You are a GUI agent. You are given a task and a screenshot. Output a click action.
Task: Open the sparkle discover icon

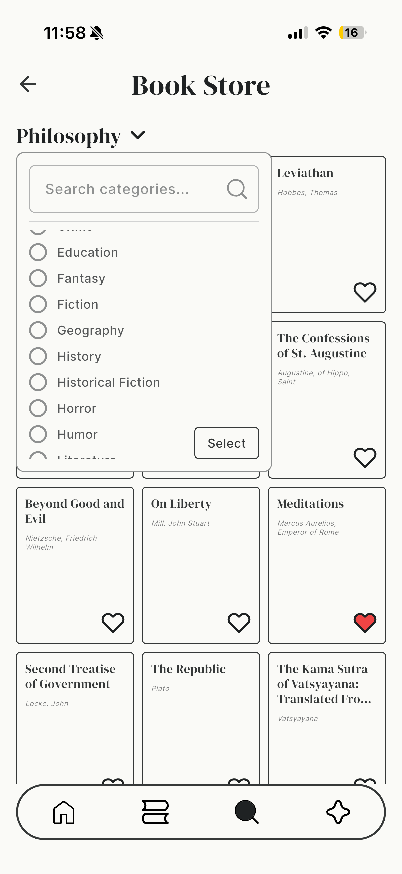click(x=339, y=813)
